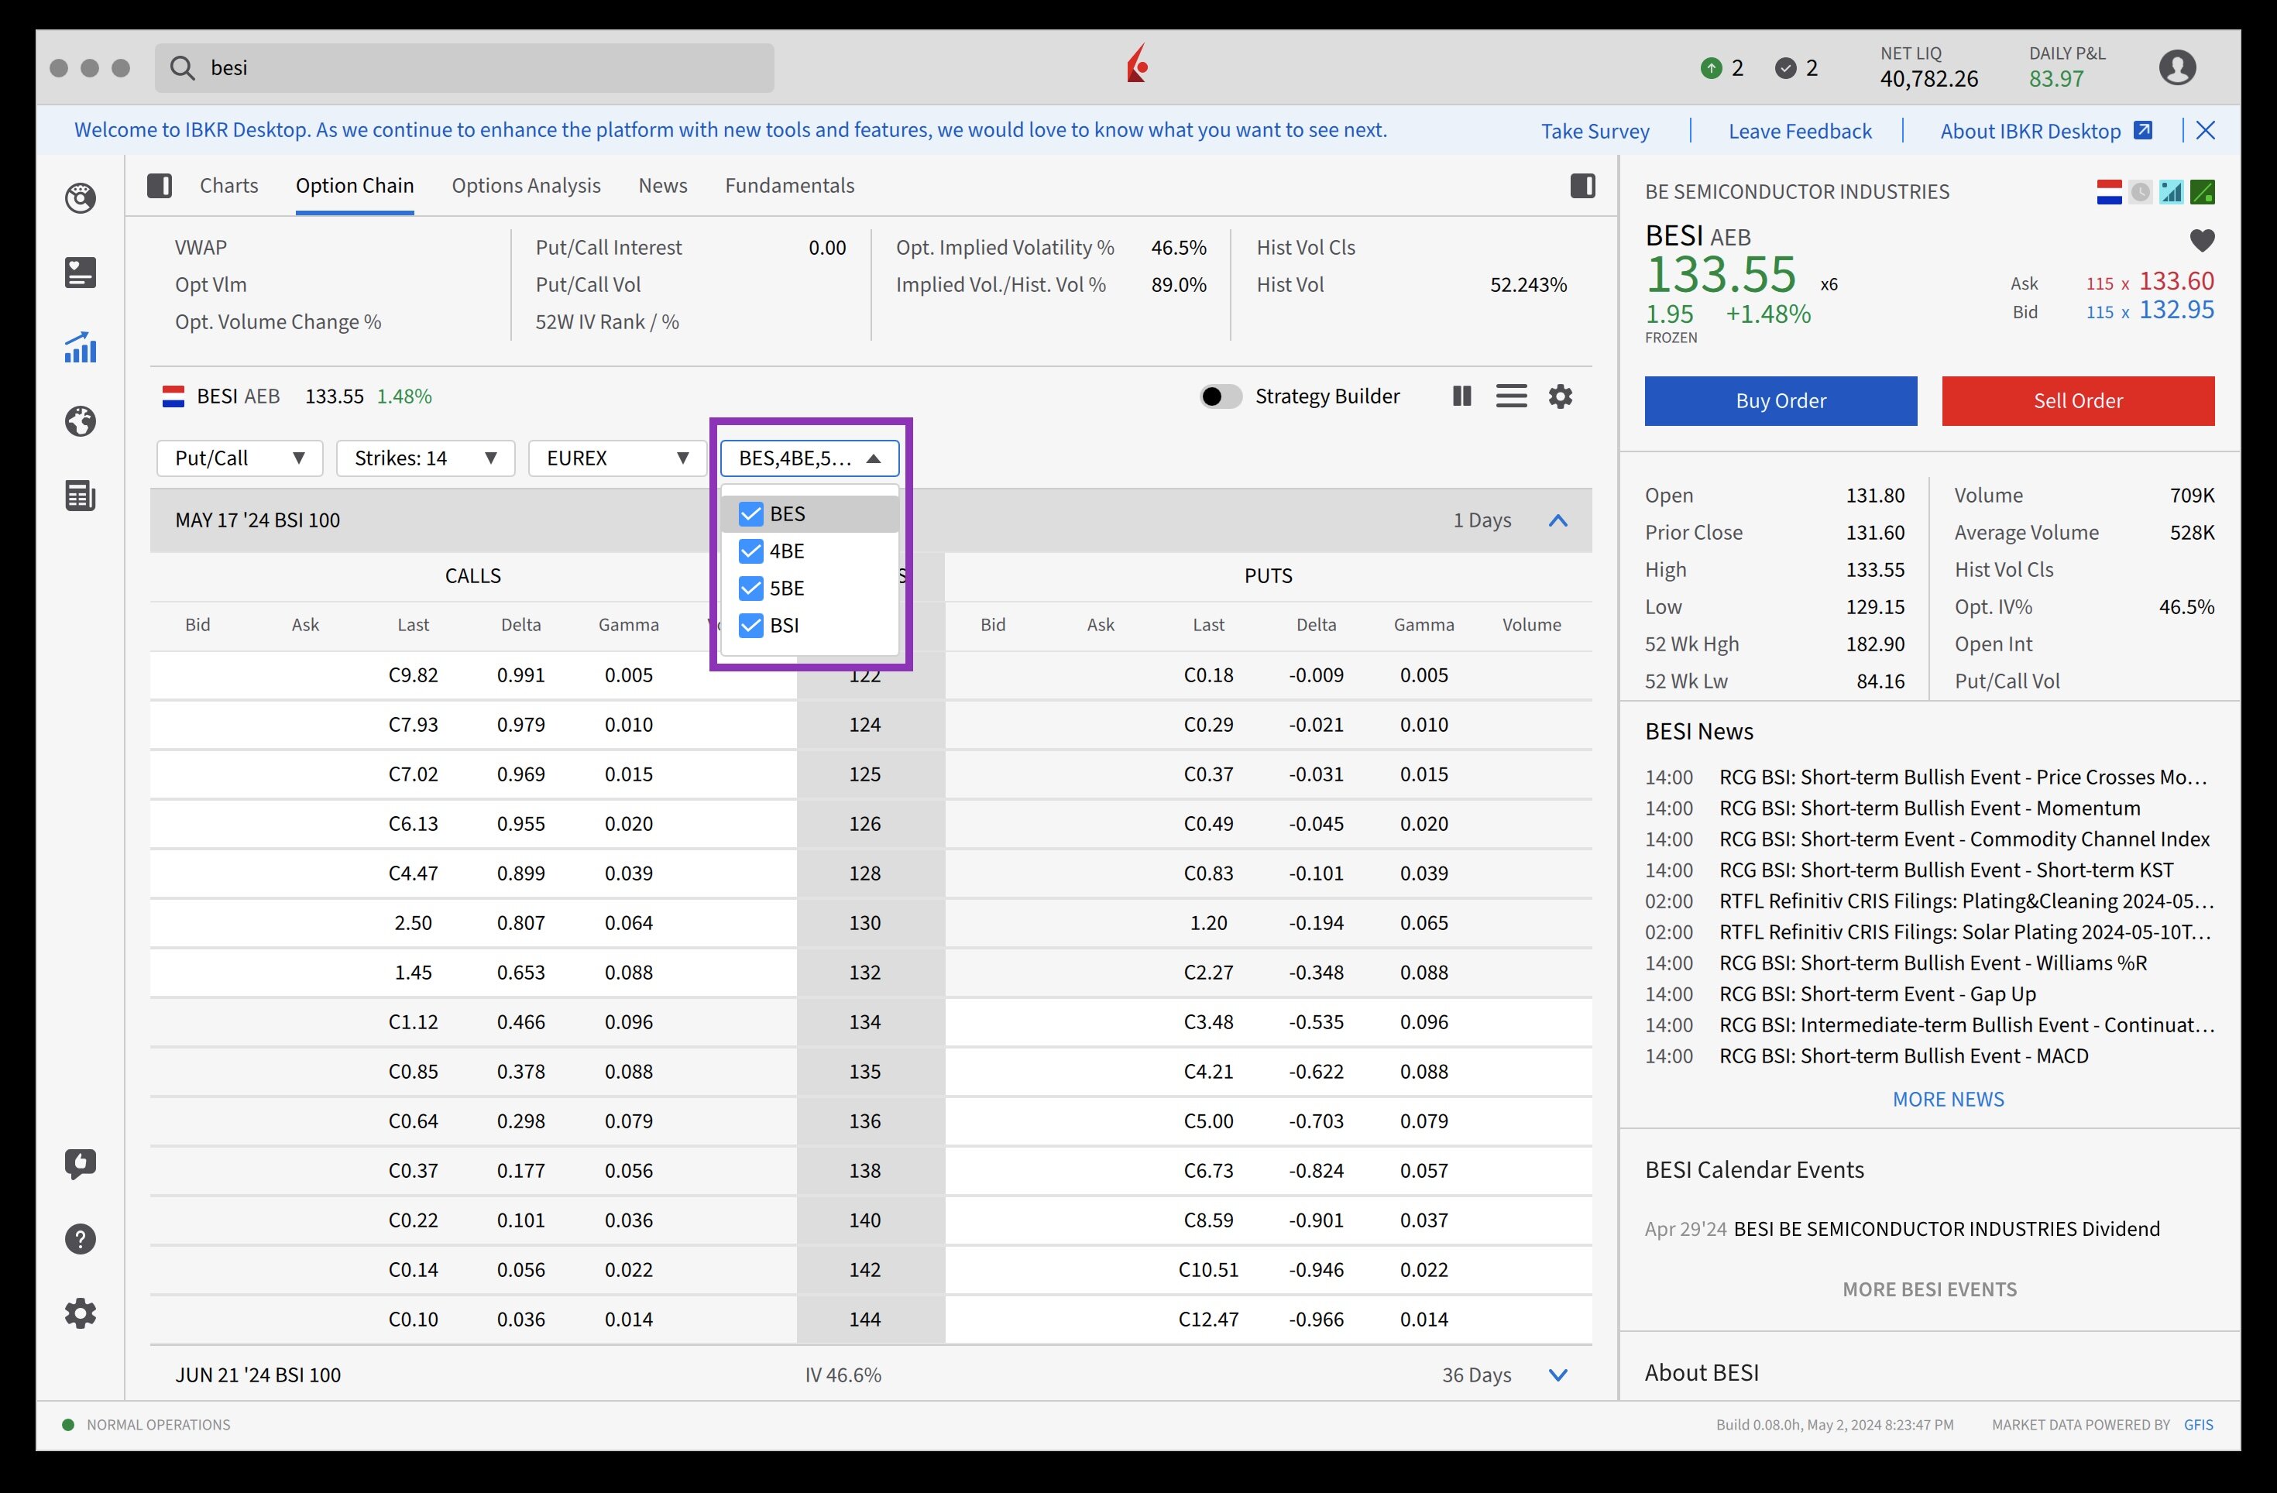Open the Fundamentals tab

[x=789, y=186]
